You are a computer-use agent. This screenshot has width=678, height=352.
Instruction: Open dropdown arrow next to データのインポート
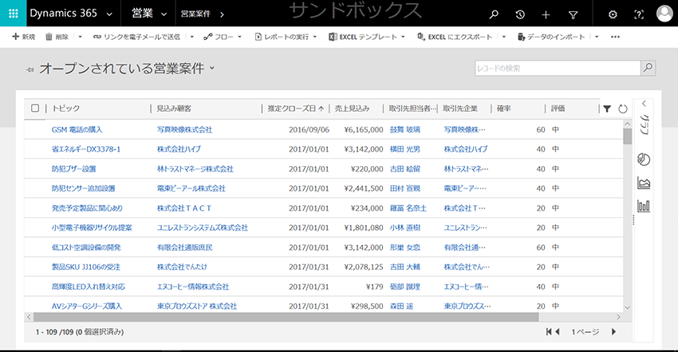point(597,37)
